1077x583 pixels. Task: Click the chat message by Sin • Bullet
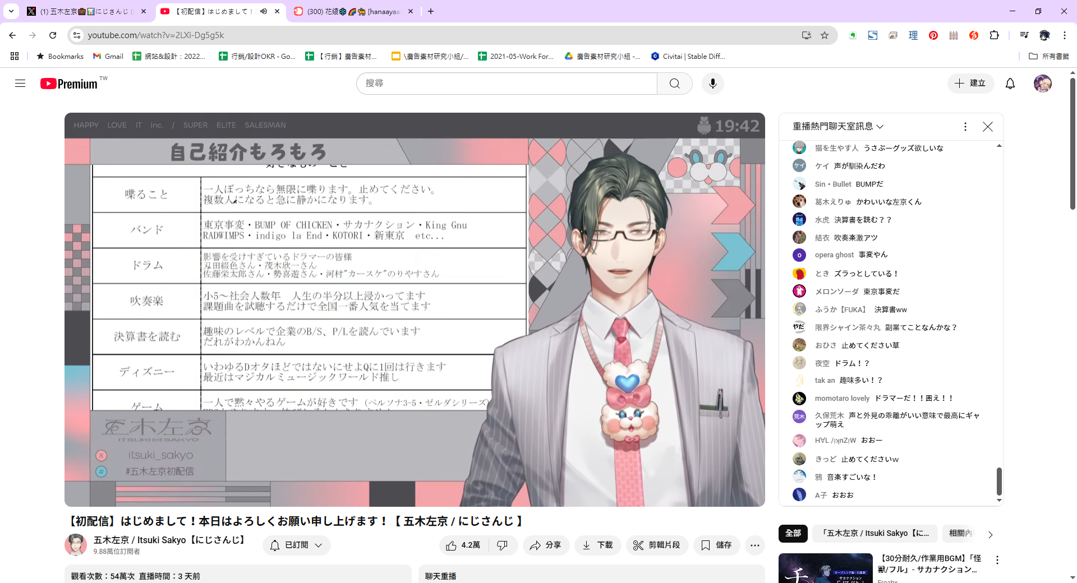coord(891,184)
